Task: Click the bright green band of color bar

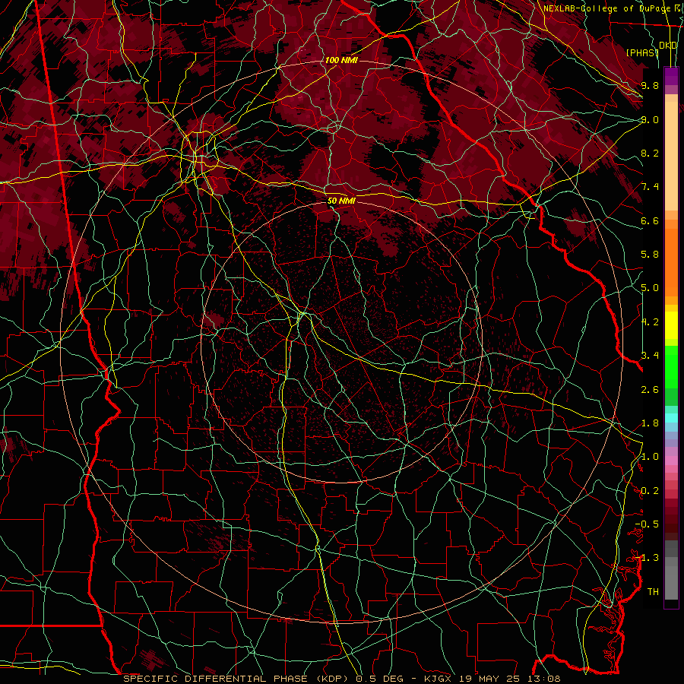Action: pyautogui.click(x=671, y=367)
